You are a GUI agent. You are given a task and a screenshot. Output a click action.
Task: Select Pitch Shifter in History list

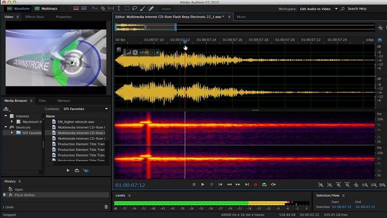coord(25,195)
